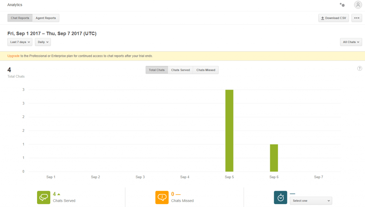Select the Chat Reports tab
The height and width of the screenshot is (207, 365).
(20, 18)
